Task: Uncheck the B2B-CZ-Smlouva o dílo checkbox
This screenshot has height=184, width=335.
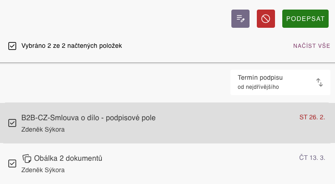Action: point(12,123)
